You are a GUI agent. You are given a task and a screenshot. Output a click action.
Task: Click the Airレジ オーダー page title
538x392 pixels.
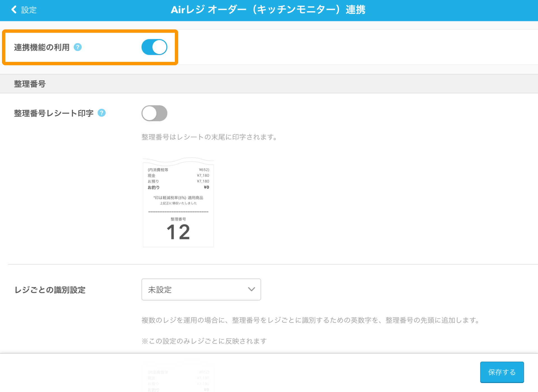(268, 10)
